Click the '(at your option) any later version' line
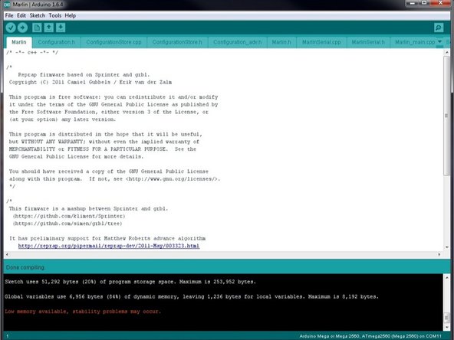 [x=62, y=119]
